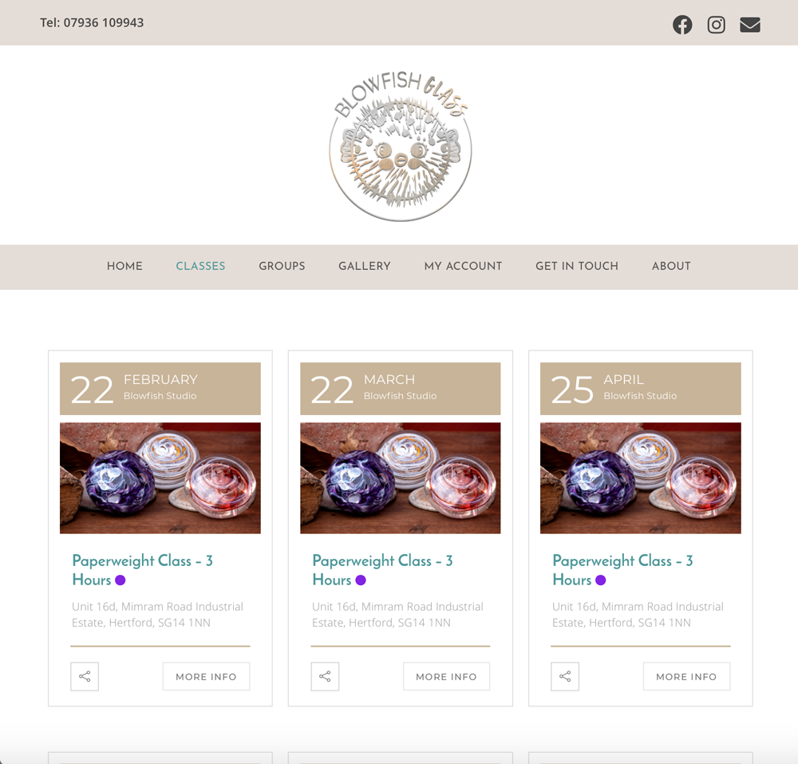Open the Groups menu item
This screenshot has width=798, height=764.
click(x=282, y=266)
